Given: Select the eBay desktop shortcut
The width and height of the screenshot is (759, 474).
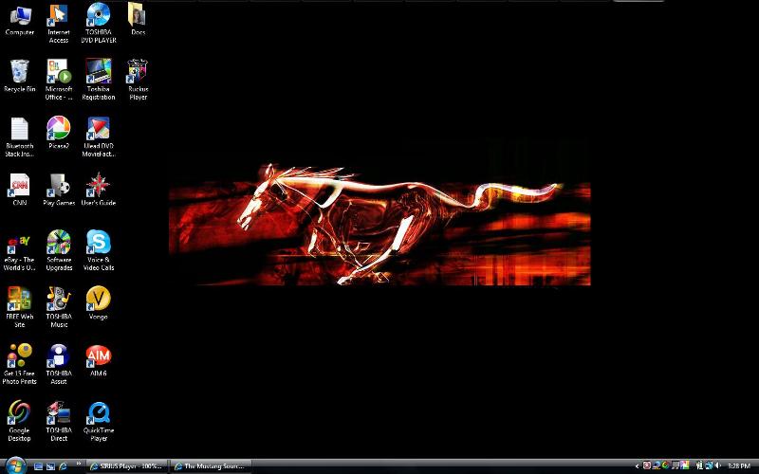Looking at the screenshot, I should click(19, 243).
